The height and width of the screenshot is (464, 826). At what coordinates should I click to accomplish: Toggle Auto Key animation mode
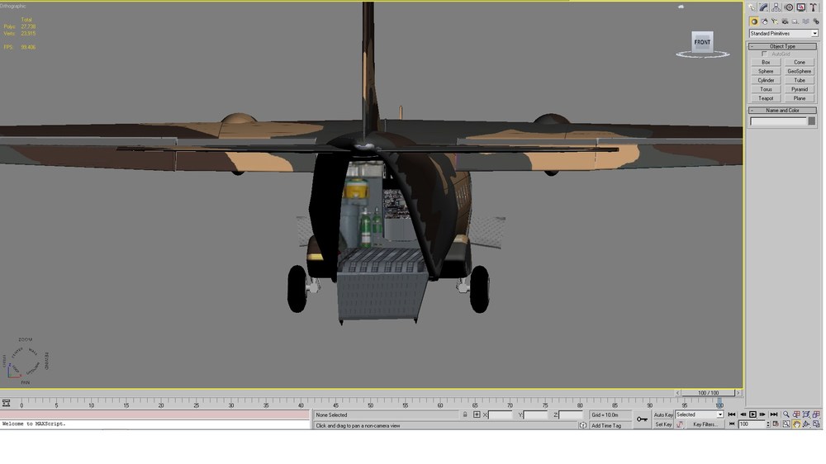coord(663,414)
